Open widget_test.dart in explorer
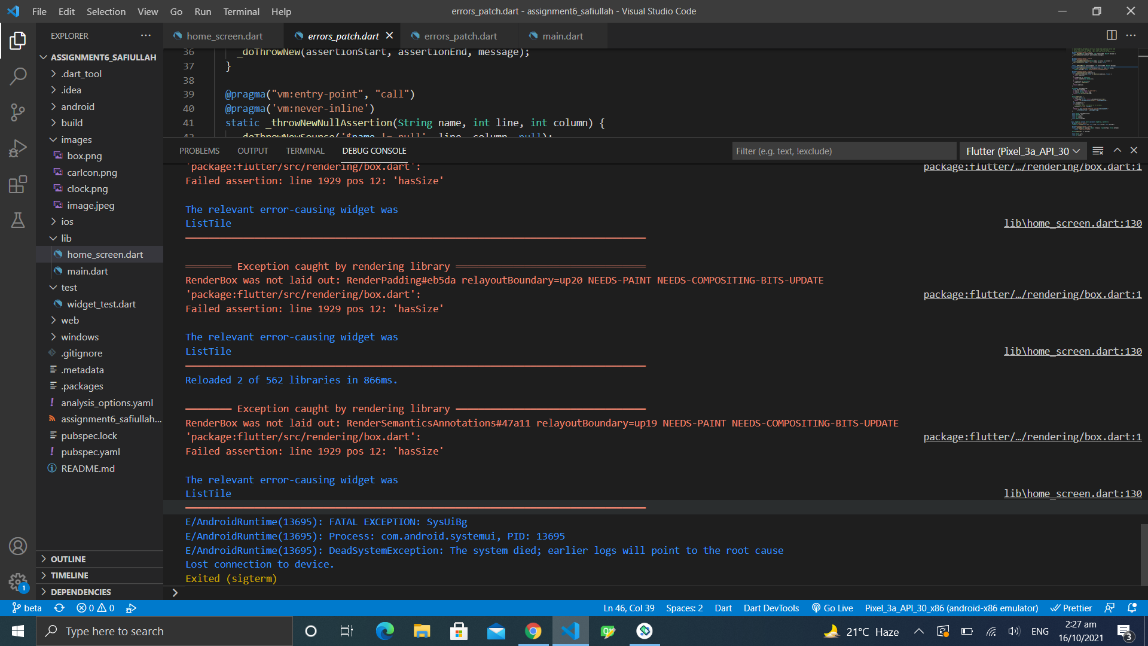Screen dimensions: 1148x646 tap(99, 304)
